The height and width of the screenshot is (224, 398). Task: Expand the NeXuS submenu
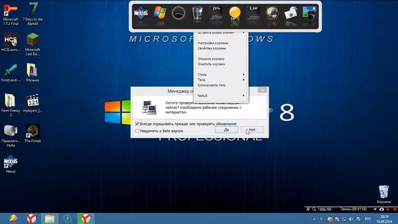221,95
